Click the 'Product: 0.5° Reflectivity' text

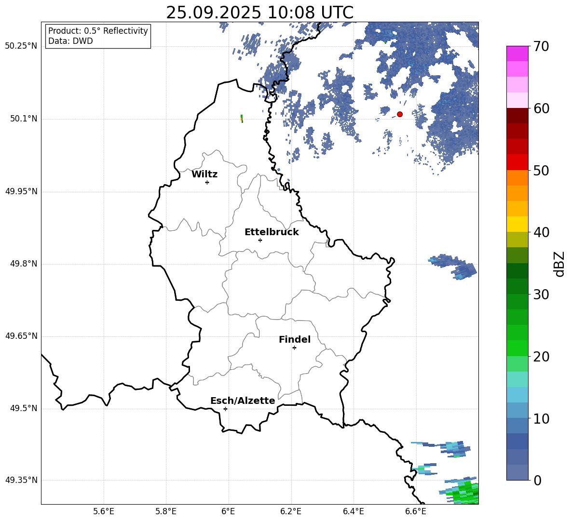coord(98,30)
